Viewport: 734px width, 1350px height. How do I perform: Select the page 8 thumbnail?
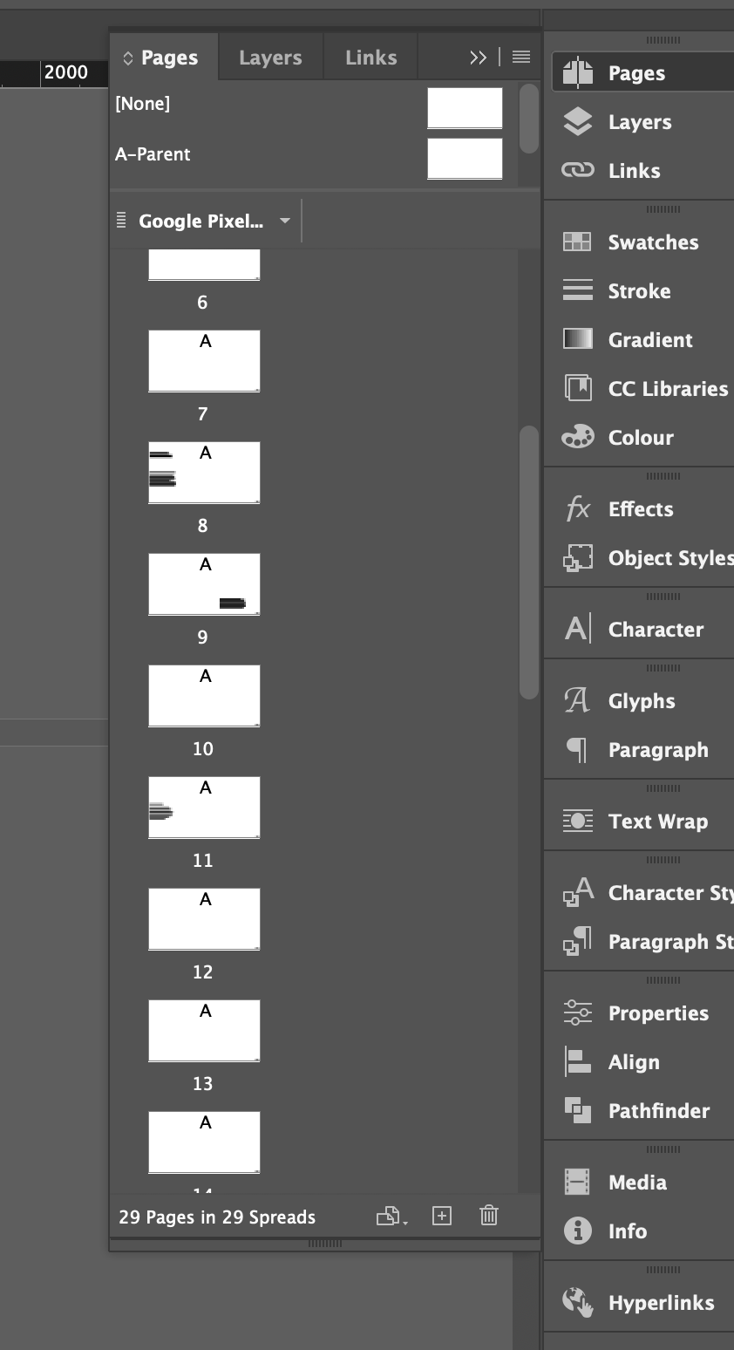tap(204, 472)
